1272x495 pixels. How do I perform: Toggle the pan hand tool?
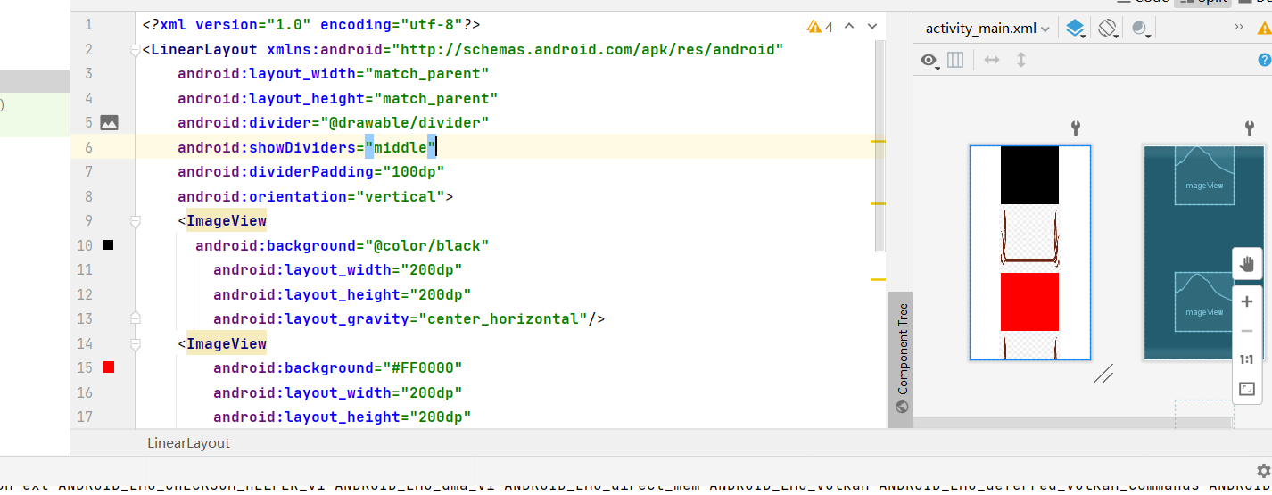tap(1247, 264)
